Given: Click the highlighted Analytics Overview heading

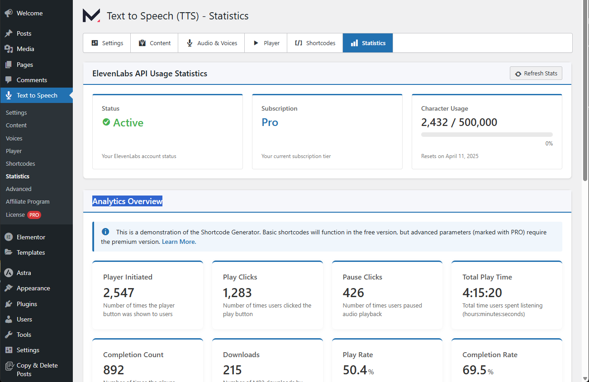Looking at the screenshot, I should 127,201.
